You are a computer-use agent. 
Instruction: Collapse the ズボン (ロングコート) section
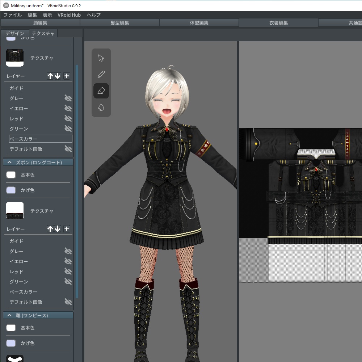(9, 162)
